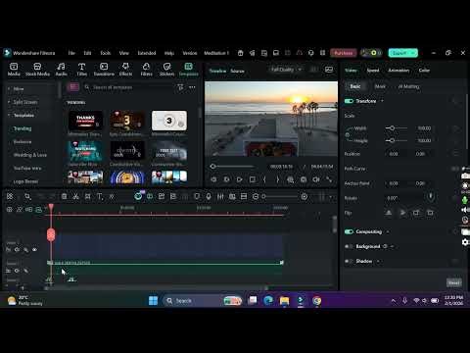Open the Transitions tab

click(x=104, y=70)
